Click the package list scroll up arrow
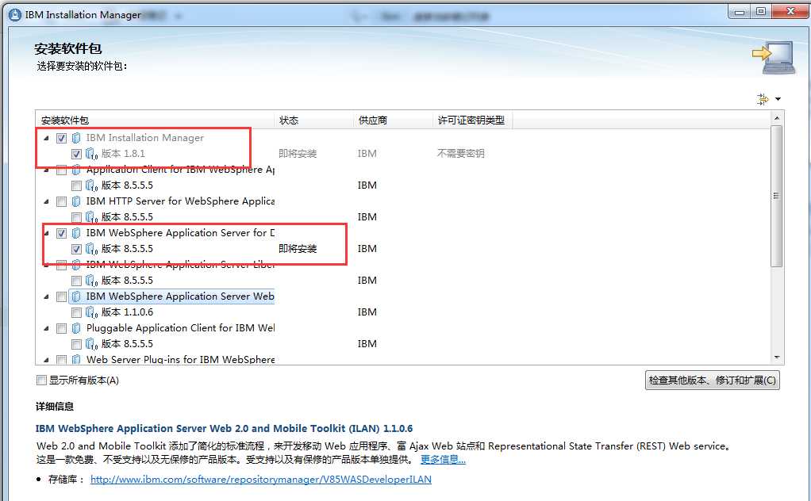The width and height of the screenshot is (811, 501). [776, 118]
